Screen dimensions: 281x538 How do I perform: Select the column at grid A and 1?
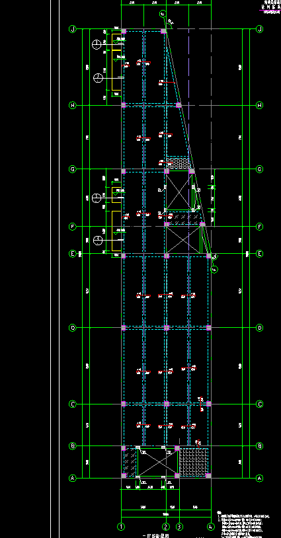(x=124, y=476)
